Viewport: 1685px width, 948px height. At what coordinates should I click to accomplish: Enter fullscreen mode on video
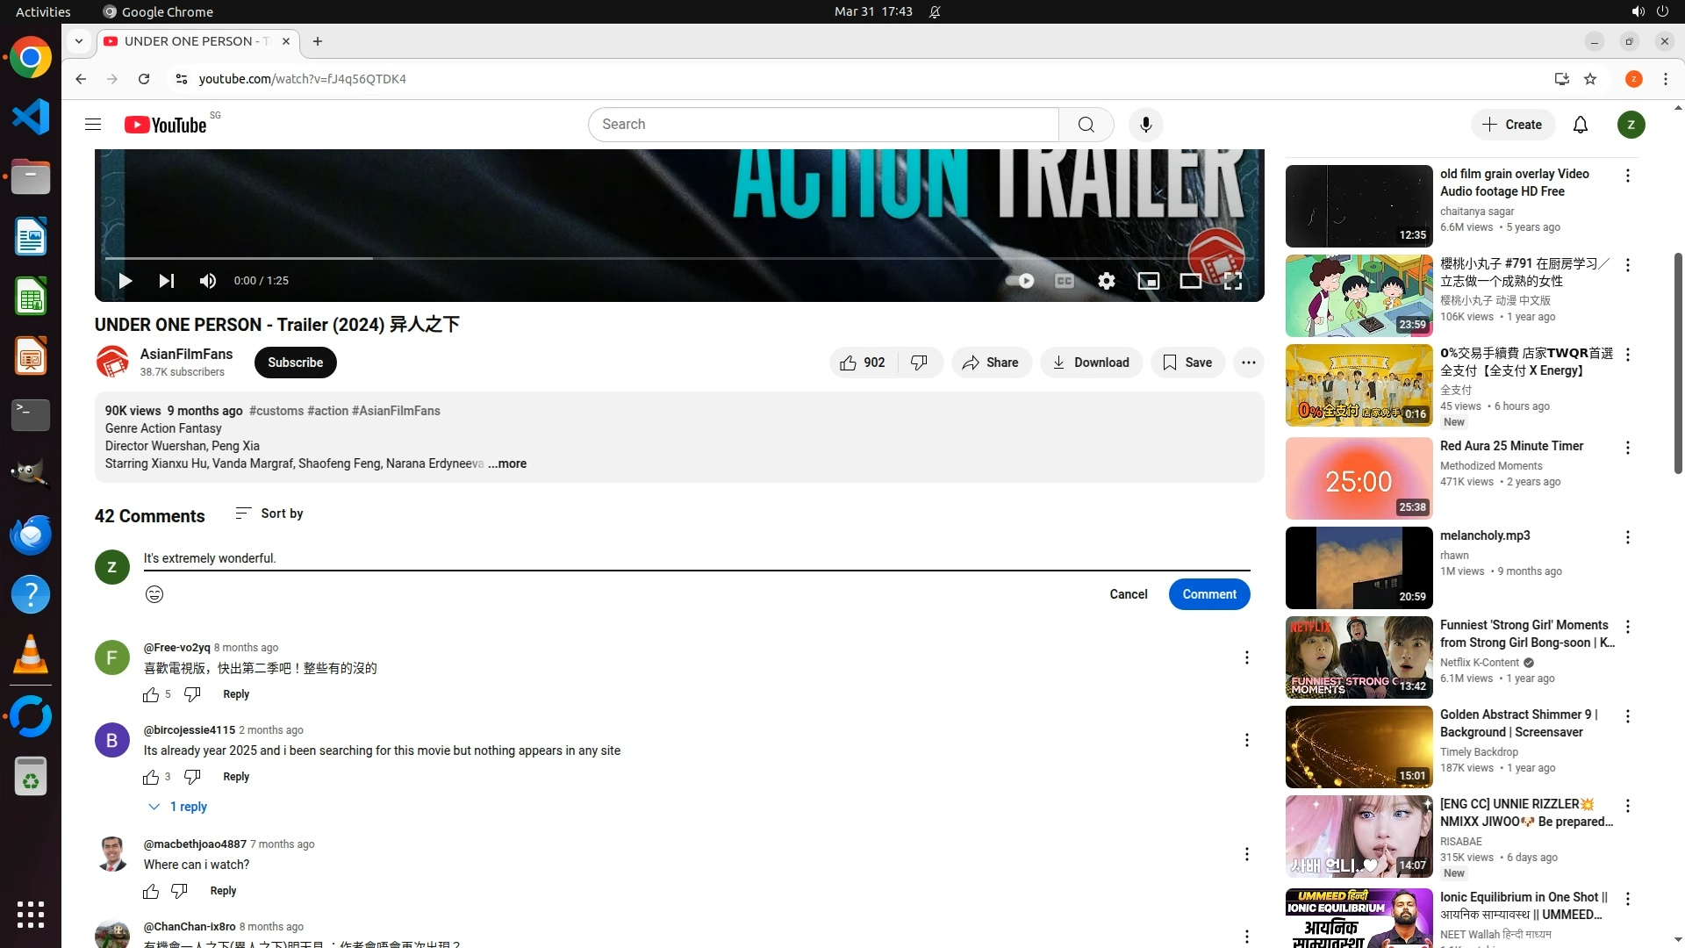1232,281
